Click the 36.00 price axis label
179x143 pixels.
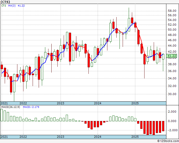[172, 71]
